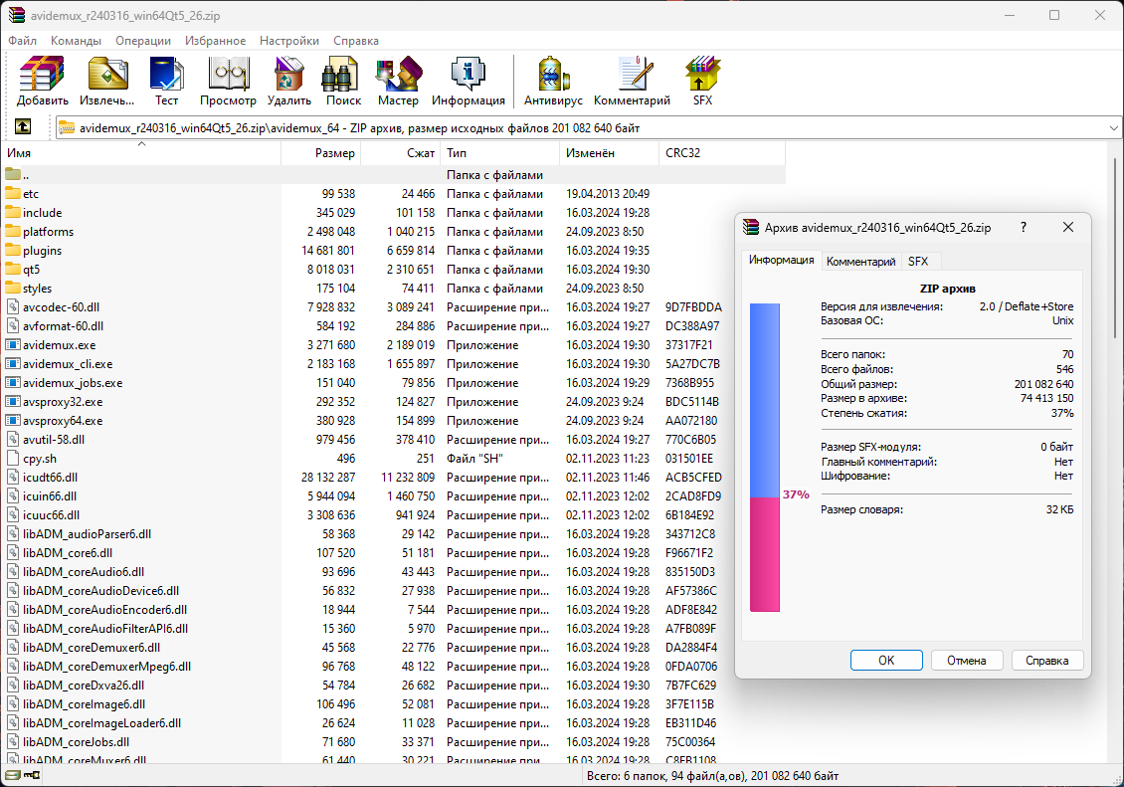Viewport: 1124px width, 787px height.
Task: Launch the Мастер (Wizard) tool
Action: [398, 81]
